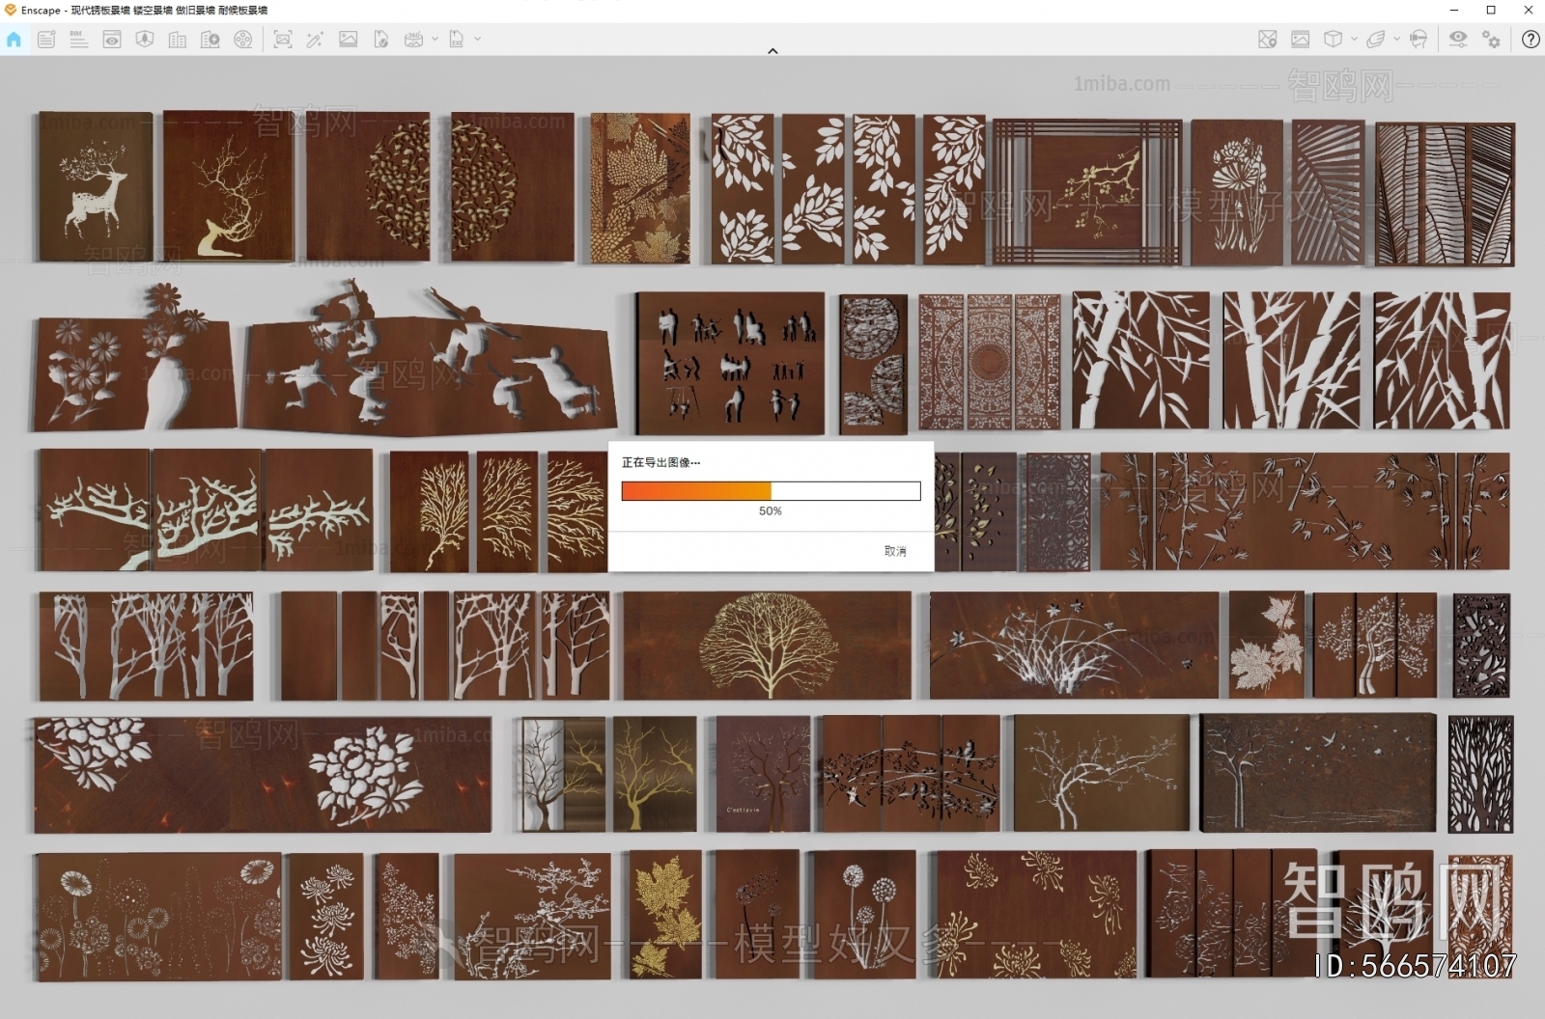Open the Video Editor film reel tool
The height and width of the screenshot is (1019, 1545).
point(243,40)
